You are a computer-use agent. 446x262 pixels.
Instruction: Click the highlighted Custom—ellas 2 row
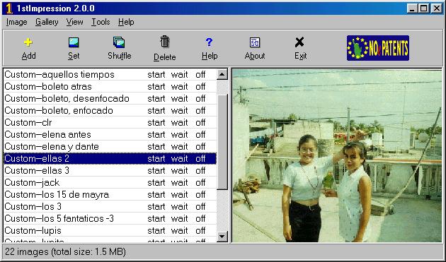click(x=110, y=158)
